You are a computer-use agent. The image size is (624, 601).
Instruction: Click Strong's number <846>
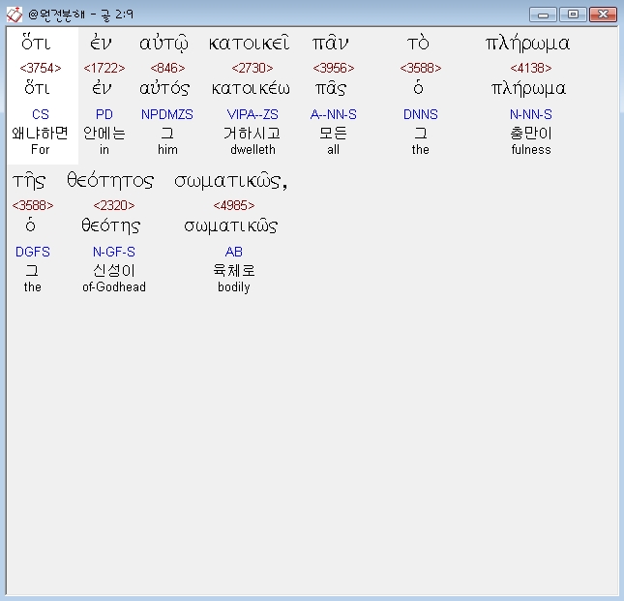pyautogui.click(x=167, y=69)
